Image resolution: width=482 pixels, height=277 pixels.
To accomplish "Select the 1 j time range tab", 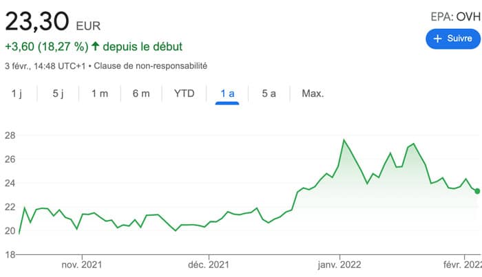I will (17, 93).
